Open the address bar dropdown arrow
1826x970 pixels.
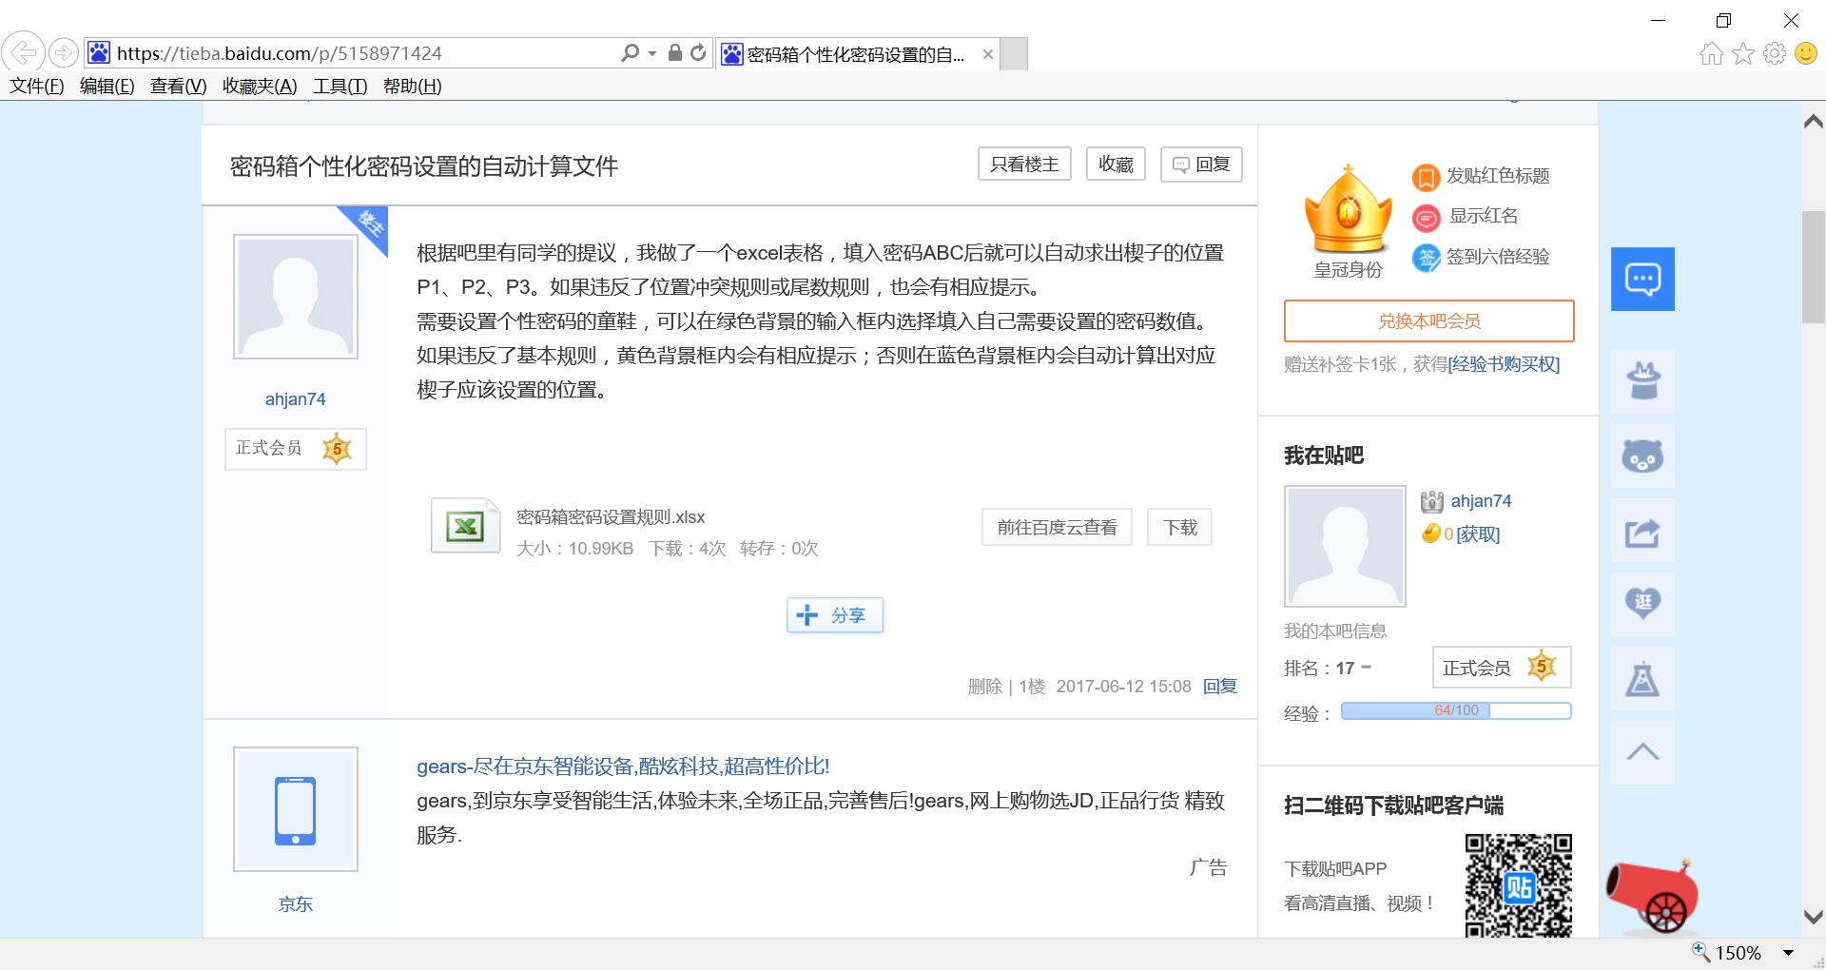[652, 53]
